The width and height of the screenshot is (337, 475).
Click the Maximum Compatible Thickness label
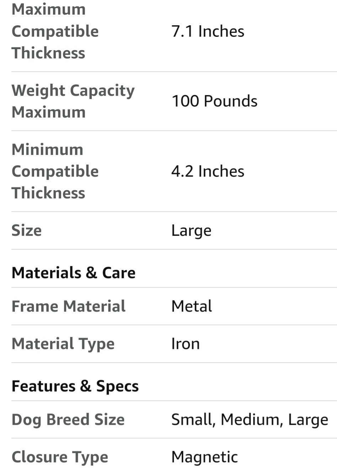tap(55, 31)
